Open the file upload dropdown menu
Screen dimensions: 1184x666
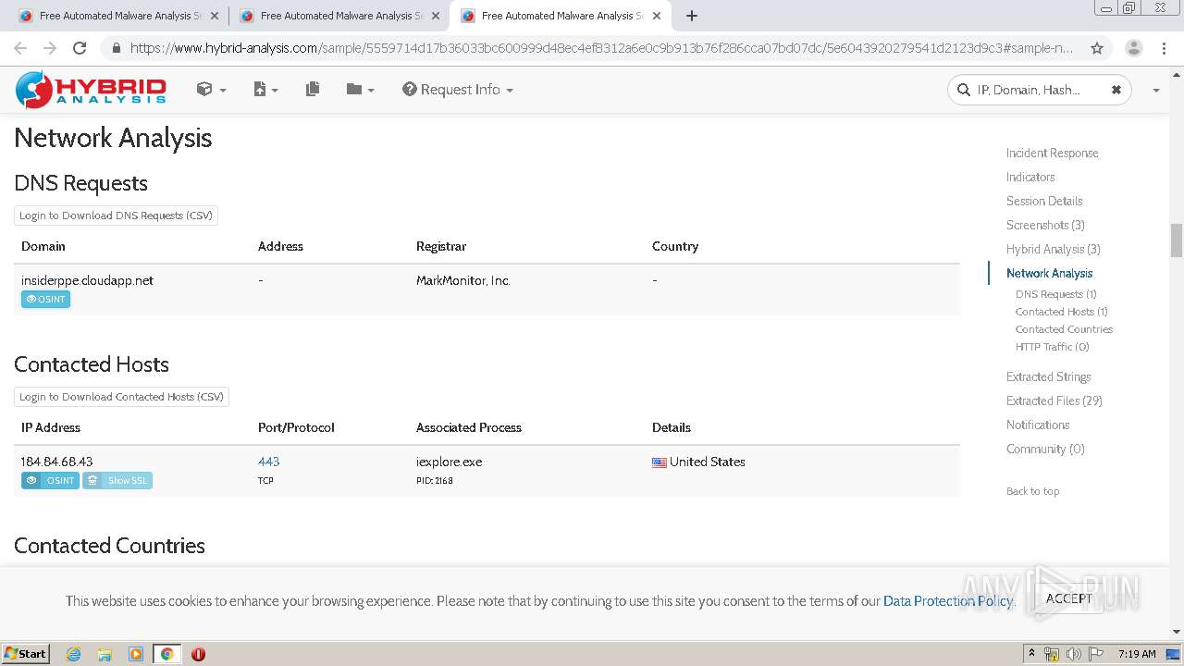pos(265,90)
